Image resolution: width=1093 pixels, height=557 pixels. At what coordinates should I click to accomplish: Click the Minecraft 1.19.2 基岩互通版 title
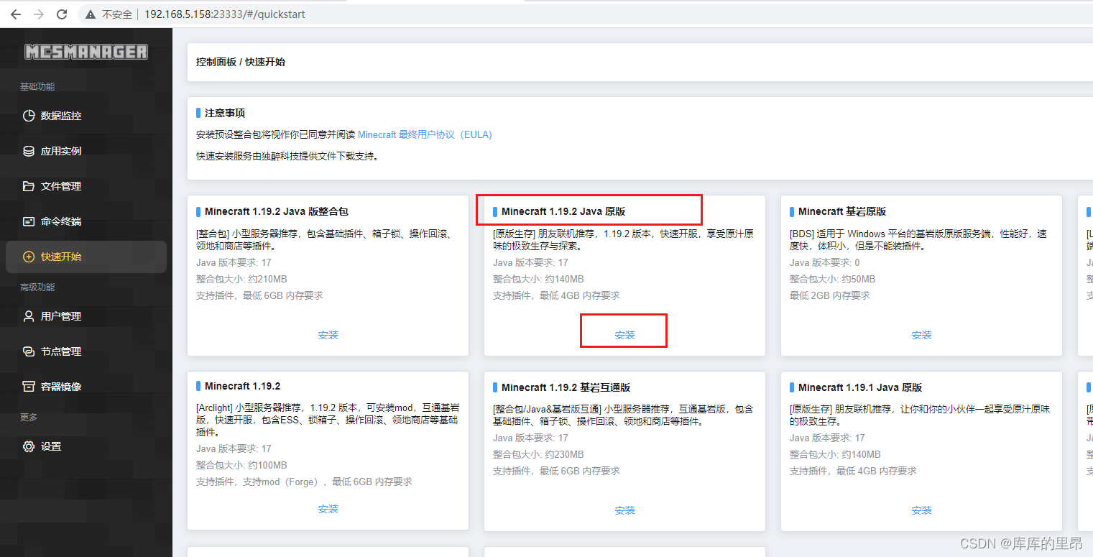pos(566,387)
